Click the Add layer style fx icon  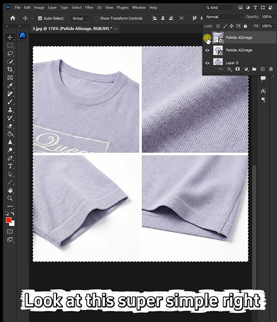coord(230,69)
